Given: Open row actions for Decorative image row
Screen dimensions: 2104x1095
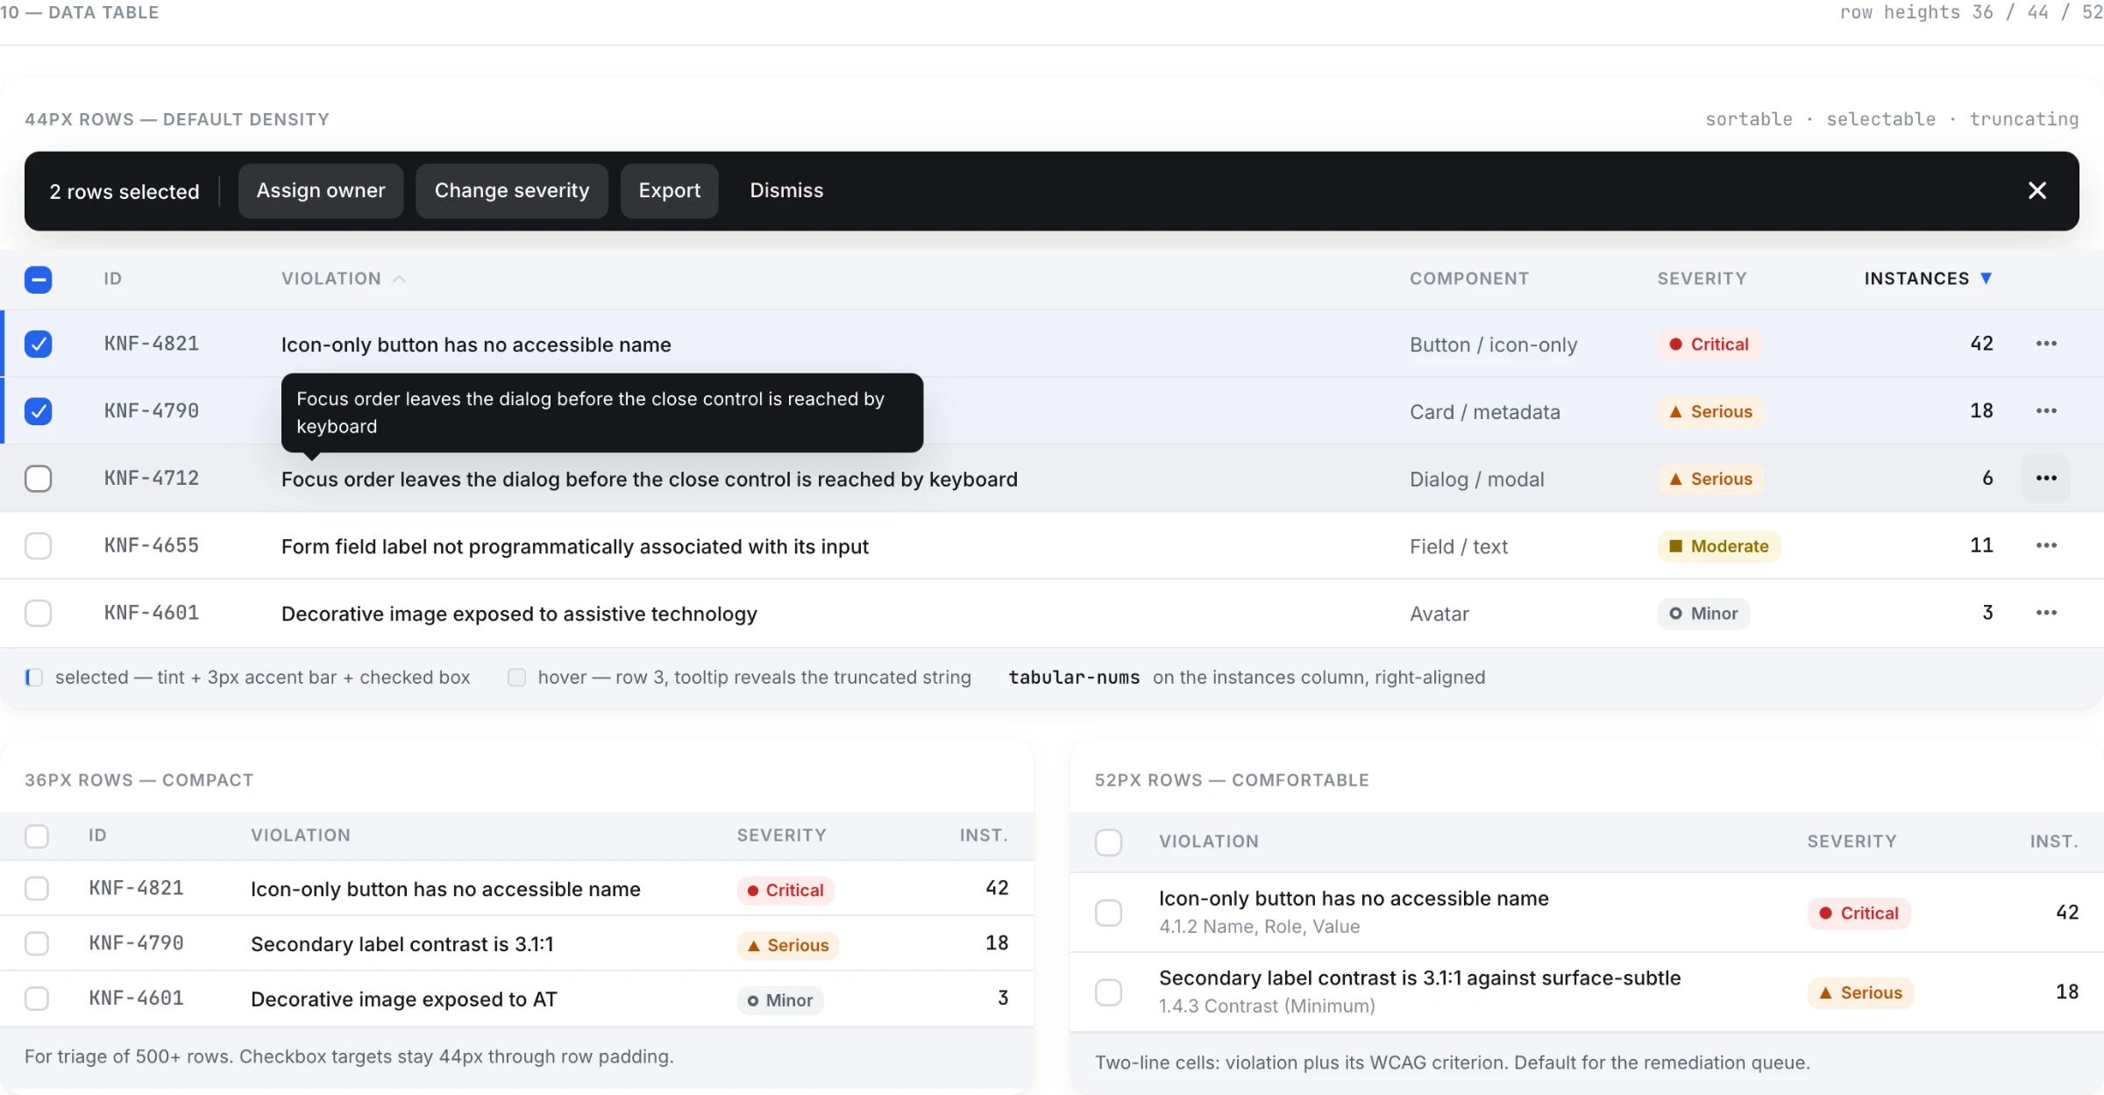Looking at the screenshot, I should [2046, 613].
